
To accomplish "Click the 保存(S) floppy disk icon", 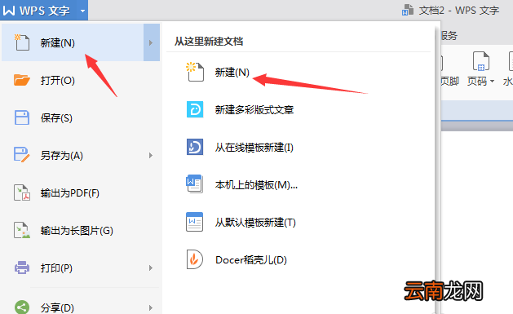I will [22, 117].
